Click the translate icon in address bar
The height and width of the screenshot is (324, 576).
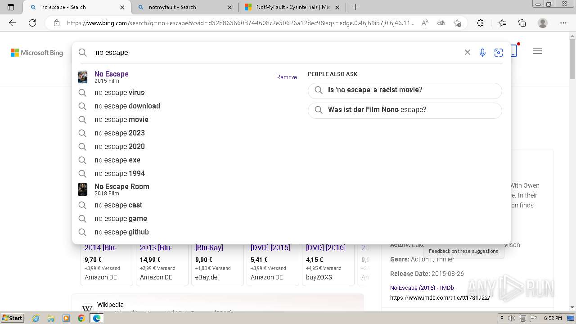click(441, 23)
